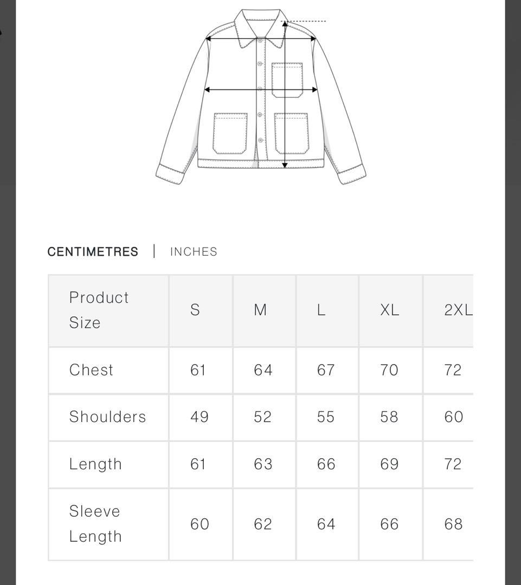Click the jacket measurement diagram
Viewport: 521px width, 585px height.
(x=261, y=96)
